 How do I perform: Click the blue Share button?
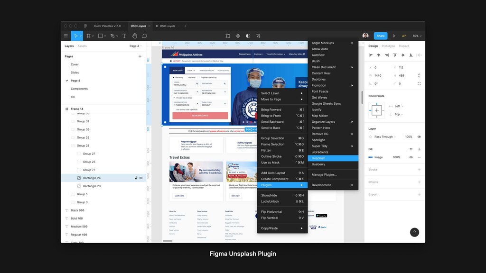click(380, 36)
